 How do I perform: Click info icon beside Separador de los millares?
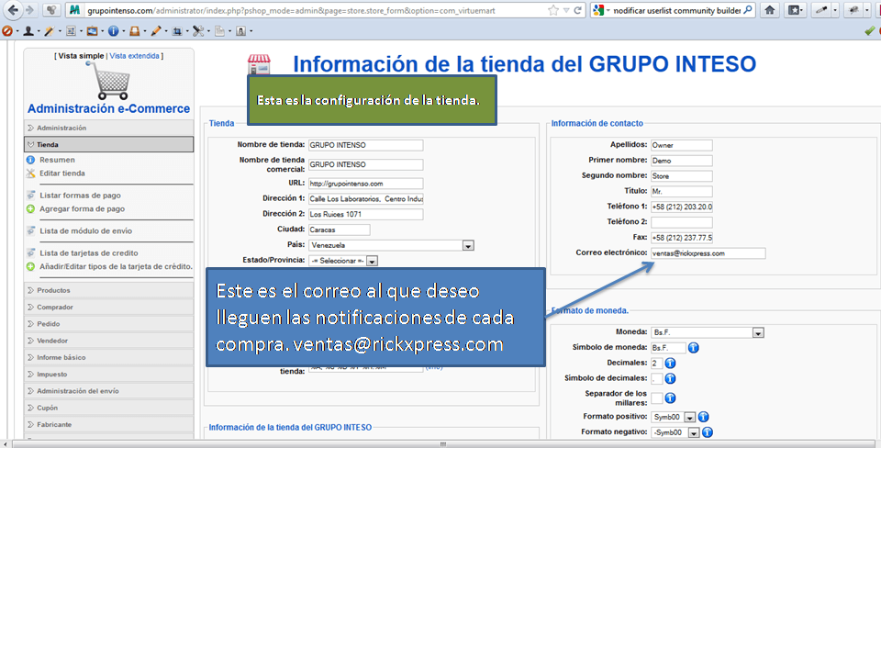tap(670, 398)
